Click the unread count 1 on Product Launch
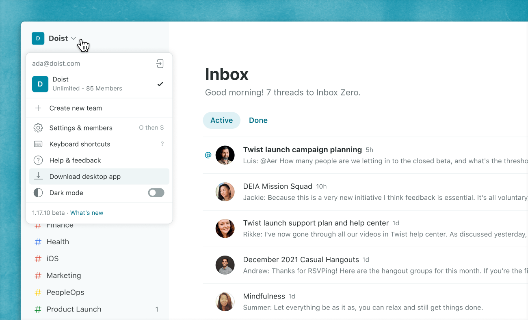Image resolution: width=528 pixels, height=320 pixels. pos(157,309)
